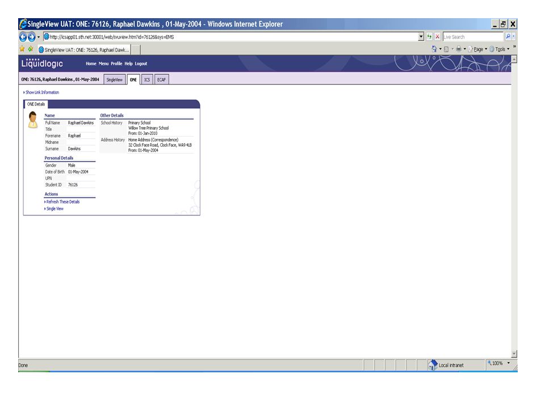
Task: Click the zoom magnifier 100% button
Action: pyautogui.click(x=495, y=363)
